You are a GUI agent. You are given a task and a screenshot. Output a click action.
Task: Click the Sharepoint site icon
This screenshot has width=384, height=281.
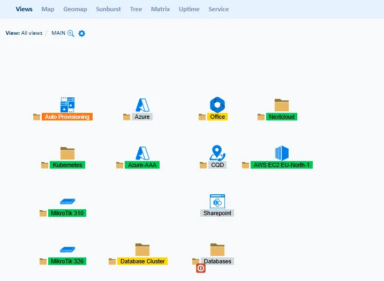point(217,201)
